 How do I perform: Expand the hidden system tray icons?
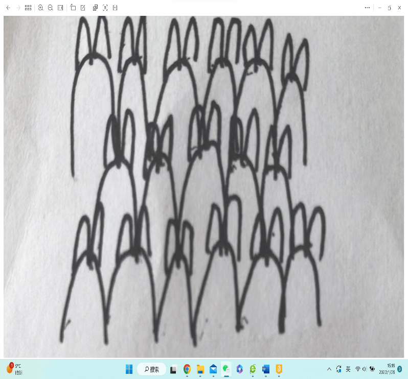point(329,369)
